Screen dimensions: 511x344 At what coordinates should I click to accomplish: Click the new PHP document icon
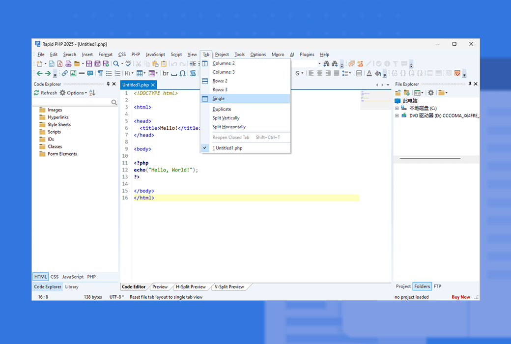pos(68,63)
